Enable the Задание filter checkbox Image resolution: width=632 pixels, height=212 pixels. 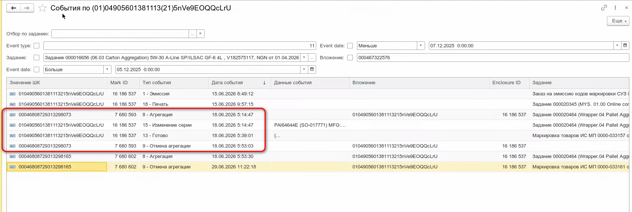36,58
